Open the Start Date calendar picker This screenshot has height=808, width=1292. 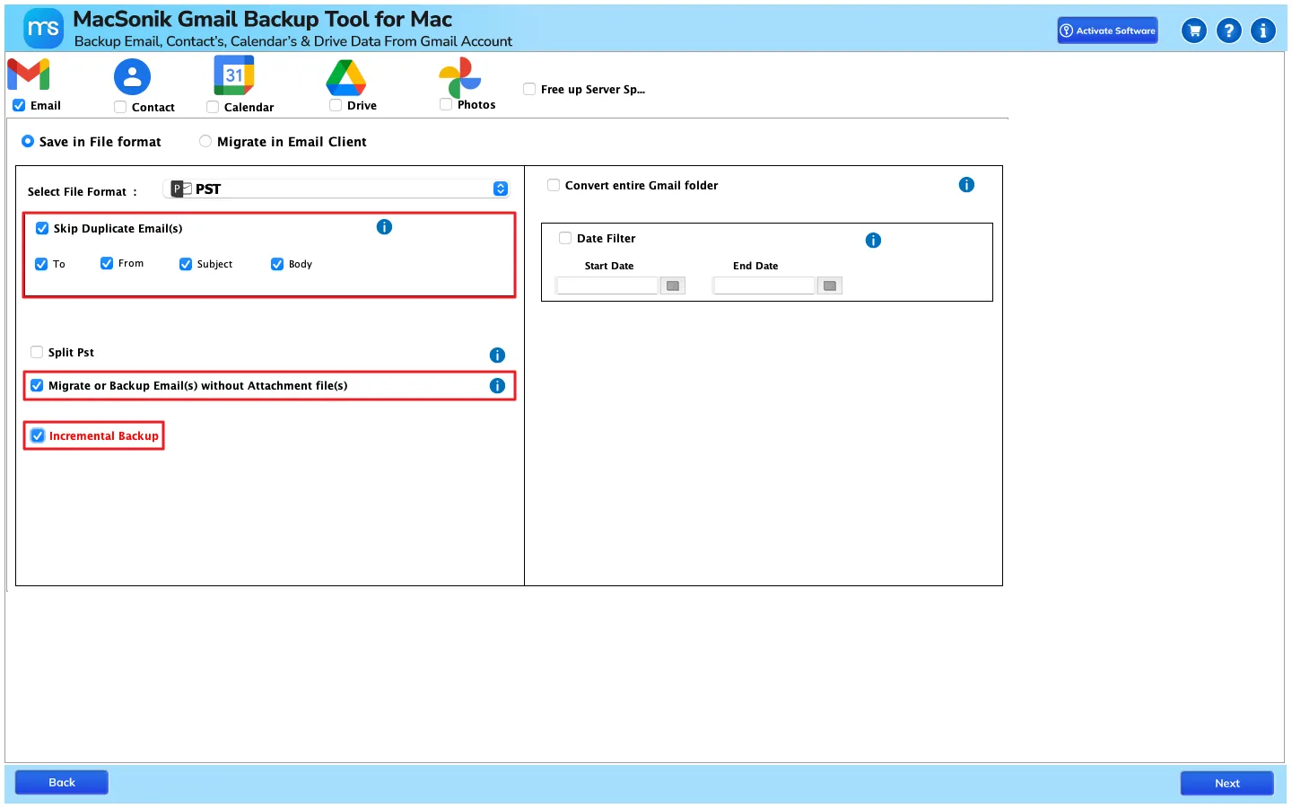673,285
